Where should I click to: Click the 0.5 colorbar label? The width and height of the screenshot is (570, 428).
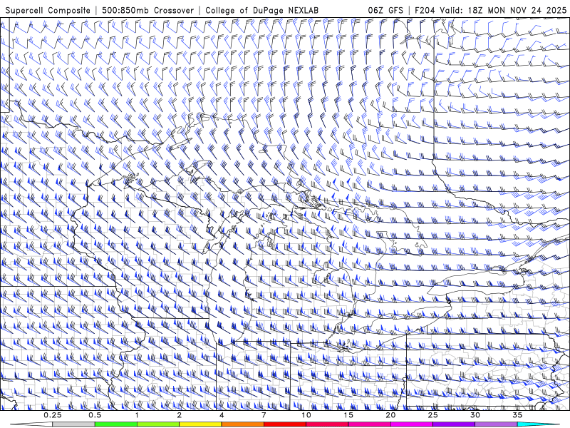pos(95,415)
